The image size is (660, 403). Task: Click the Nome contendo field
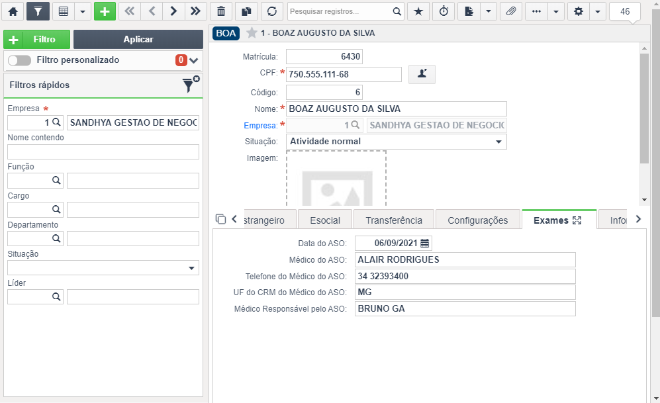103,152
